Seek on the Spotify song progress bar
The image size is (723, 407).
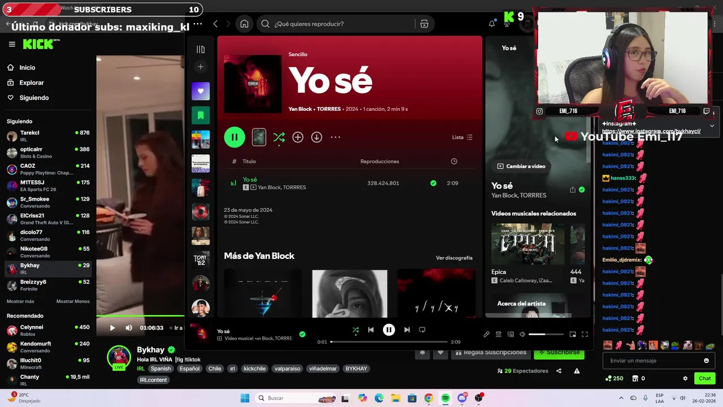389,342
